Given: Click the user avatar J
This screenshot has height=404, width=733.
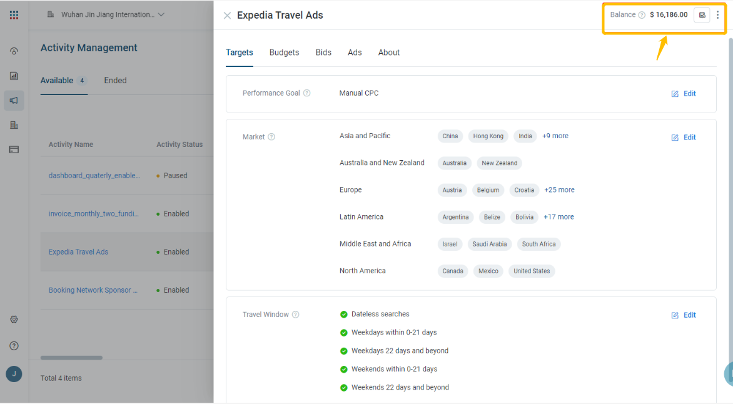Looking at the screenshot, I should coord(14,374).
